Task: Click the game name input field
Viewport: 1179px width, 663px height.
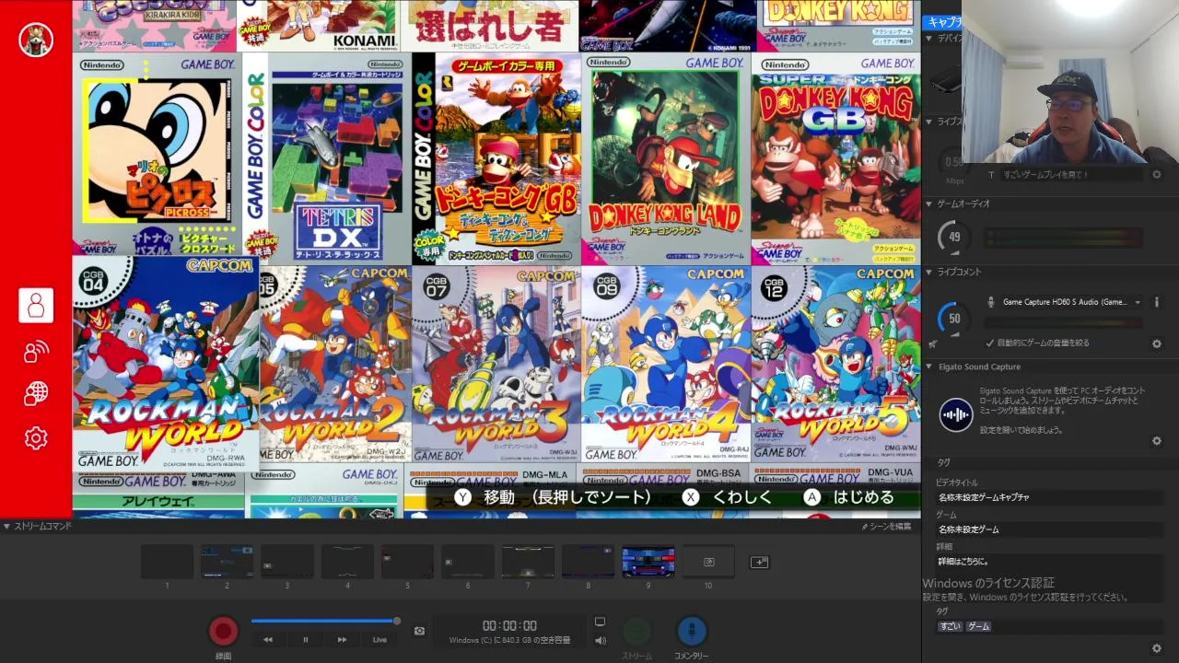Action: 1048,529
